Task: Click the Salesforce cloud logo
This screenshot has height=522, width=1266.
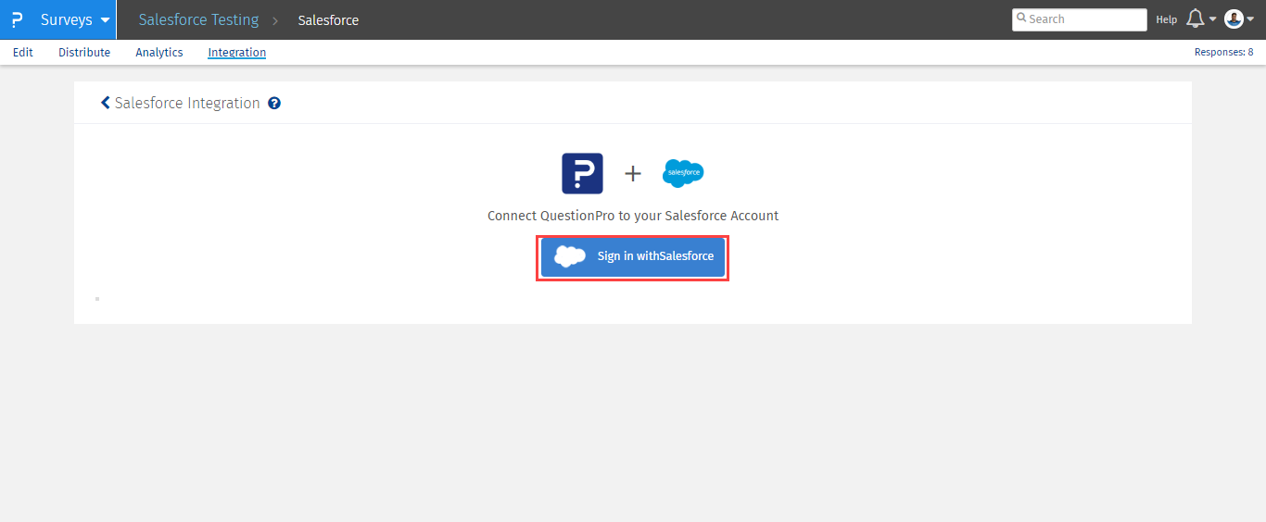Action: [x=683, y=173]
